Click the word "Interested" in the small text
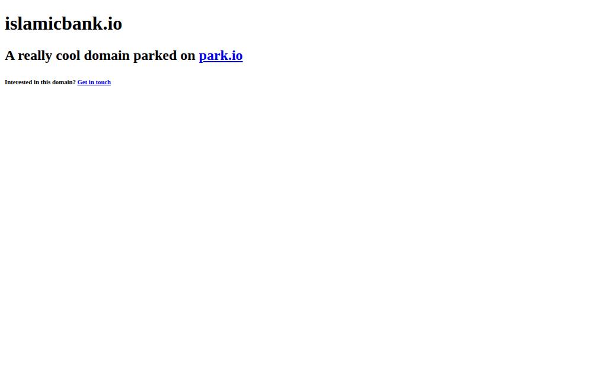Viewport: 607px width, 373px height. pyautogui.click(x=18, y=82)
